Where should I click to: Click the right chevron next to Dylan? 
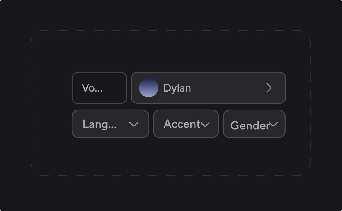[x=269, y=88]
